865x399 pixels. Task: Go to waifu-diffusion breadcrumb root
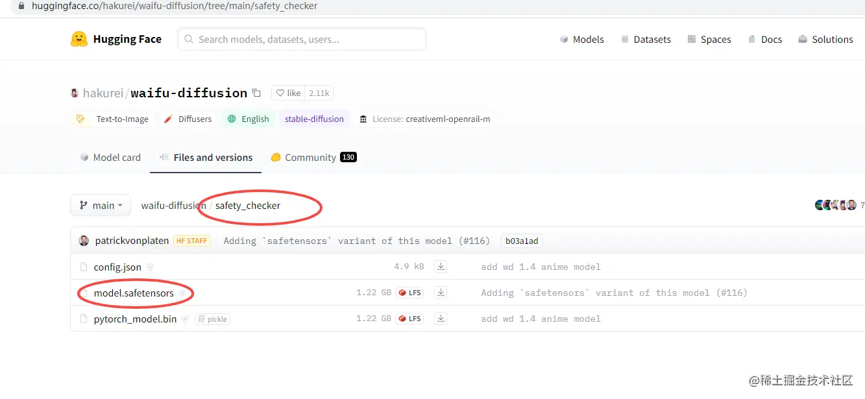(x=173, y=205)
